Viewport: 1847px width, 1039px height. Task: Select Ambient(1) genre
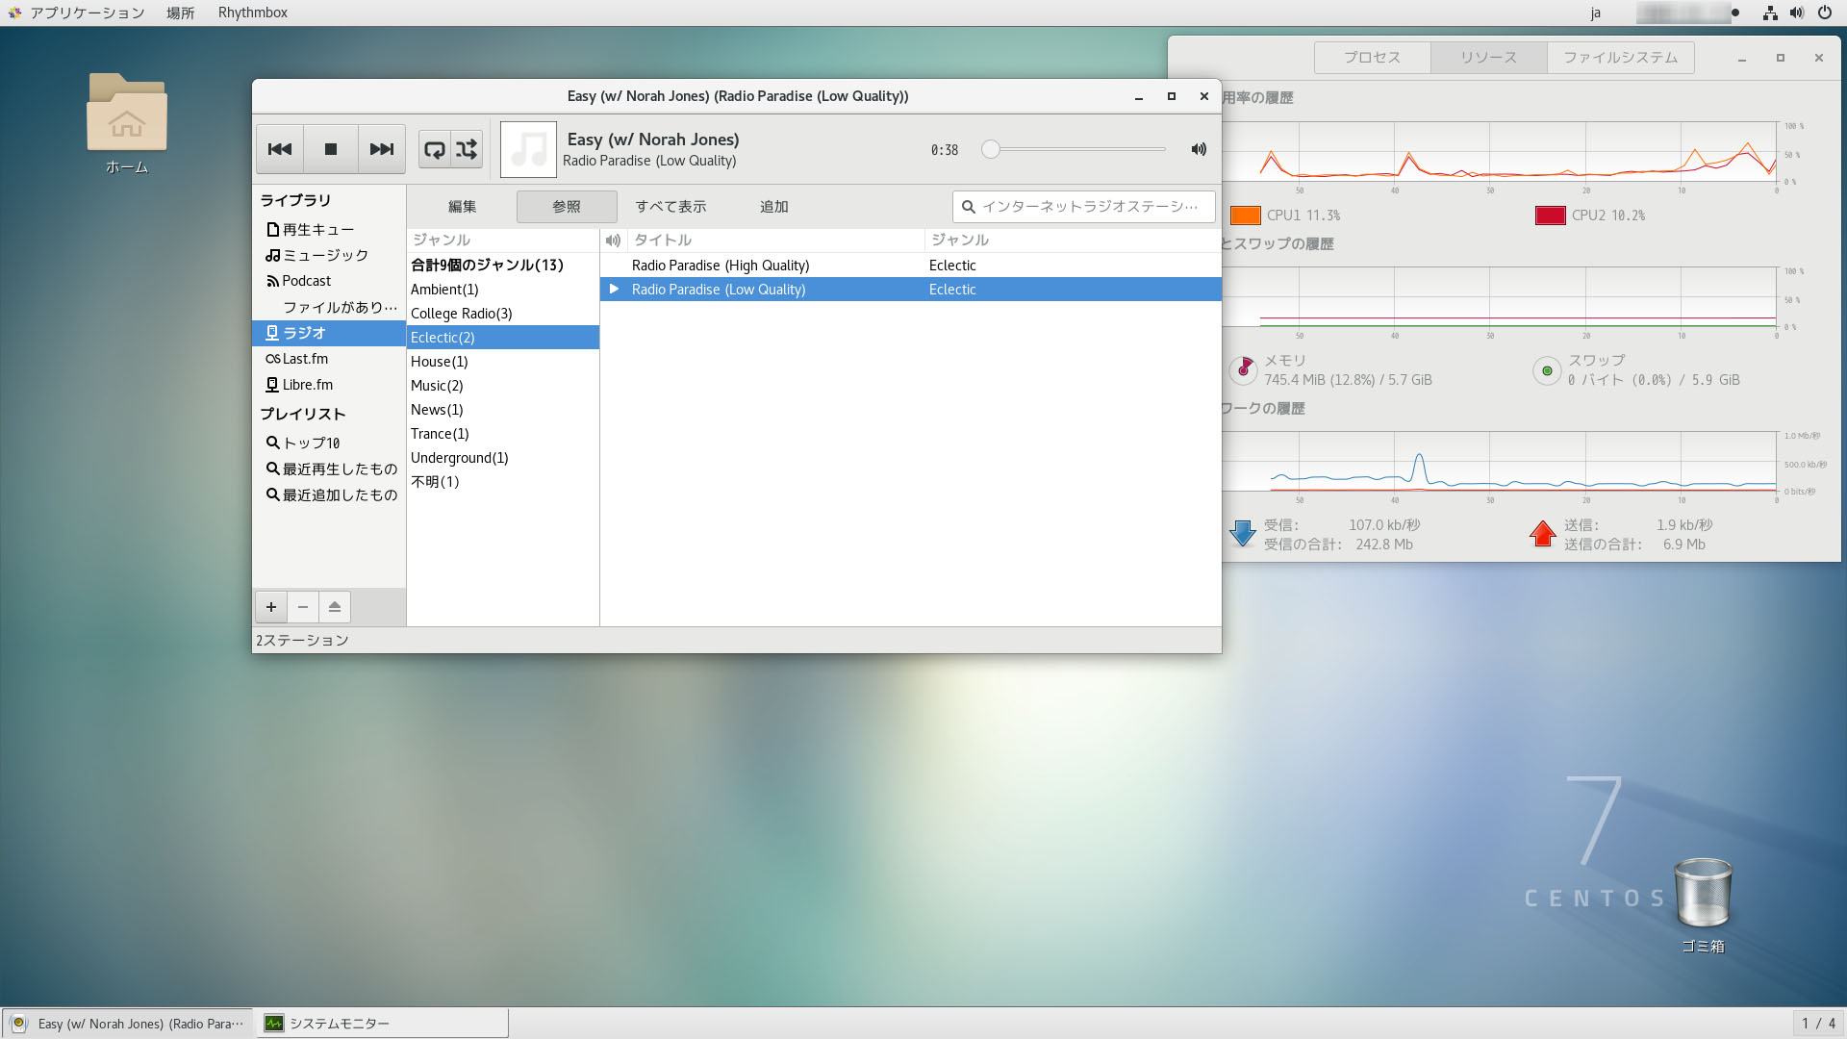[x=503, y=290]
